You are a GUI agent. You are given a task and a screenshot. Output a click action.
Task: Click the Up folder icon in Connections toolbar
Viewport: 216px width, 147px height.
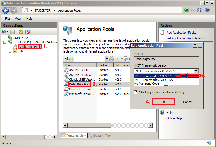click(21, 32)
